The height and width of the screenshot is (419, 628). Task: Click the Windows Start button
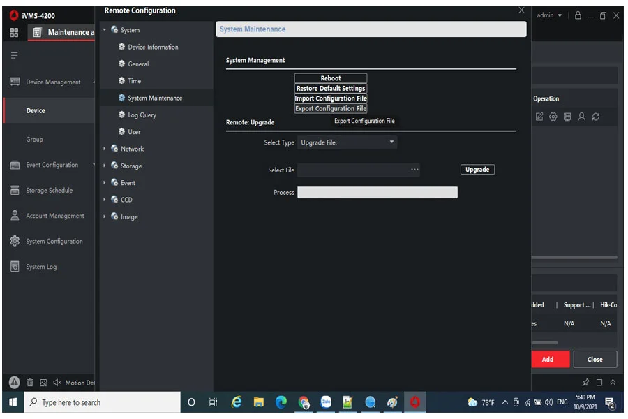pos(13,402)
